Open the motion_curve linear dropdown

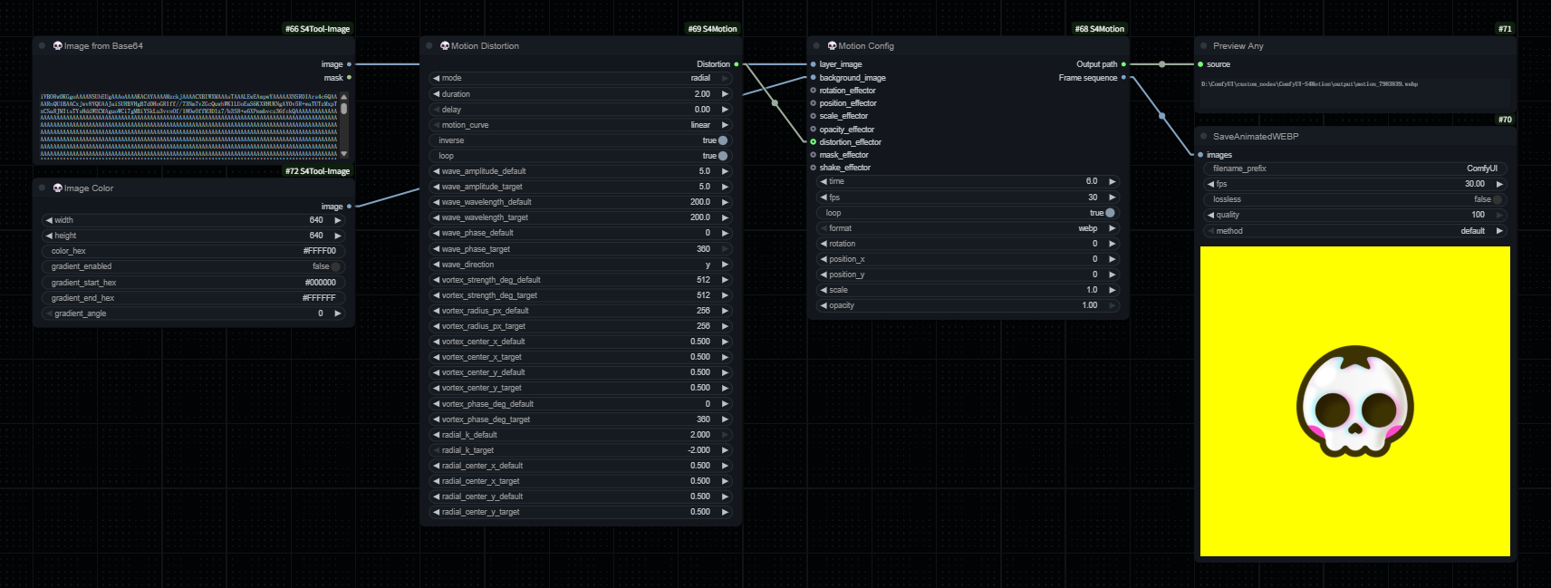coord(580,125)
